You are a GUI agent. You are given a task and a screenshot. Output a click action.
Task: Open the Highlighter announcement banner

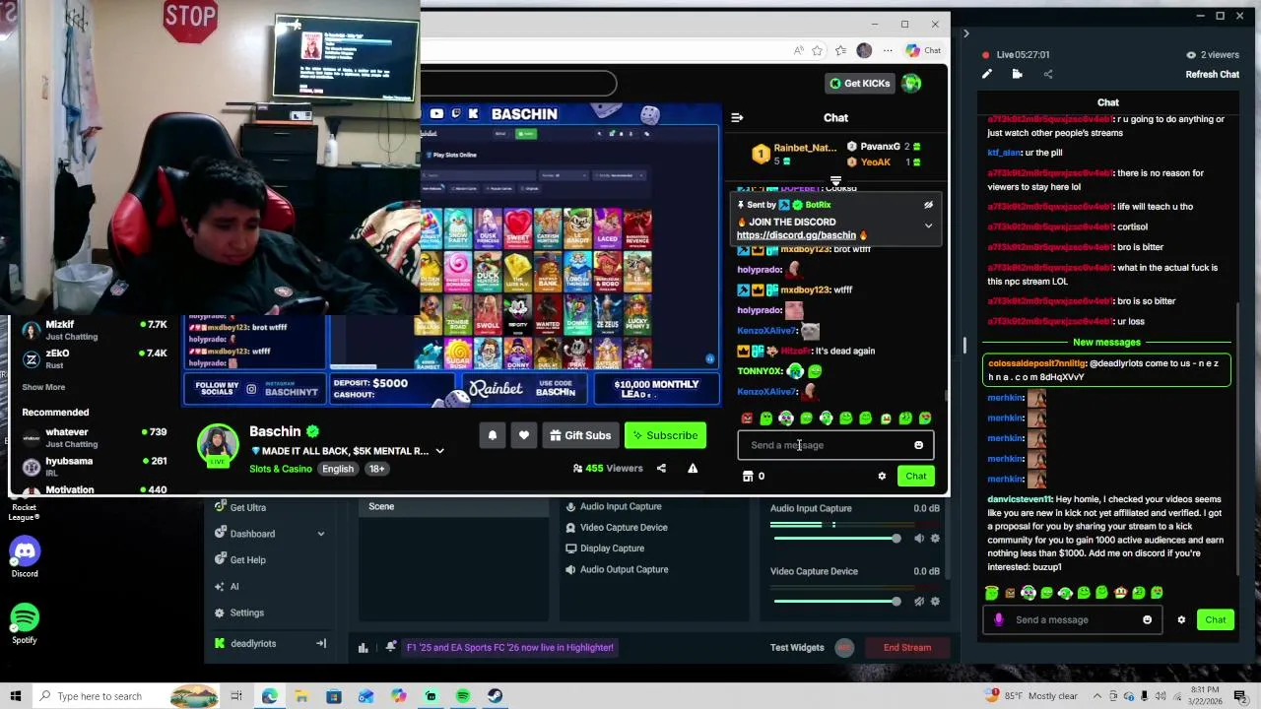click(x=509, y=648)
